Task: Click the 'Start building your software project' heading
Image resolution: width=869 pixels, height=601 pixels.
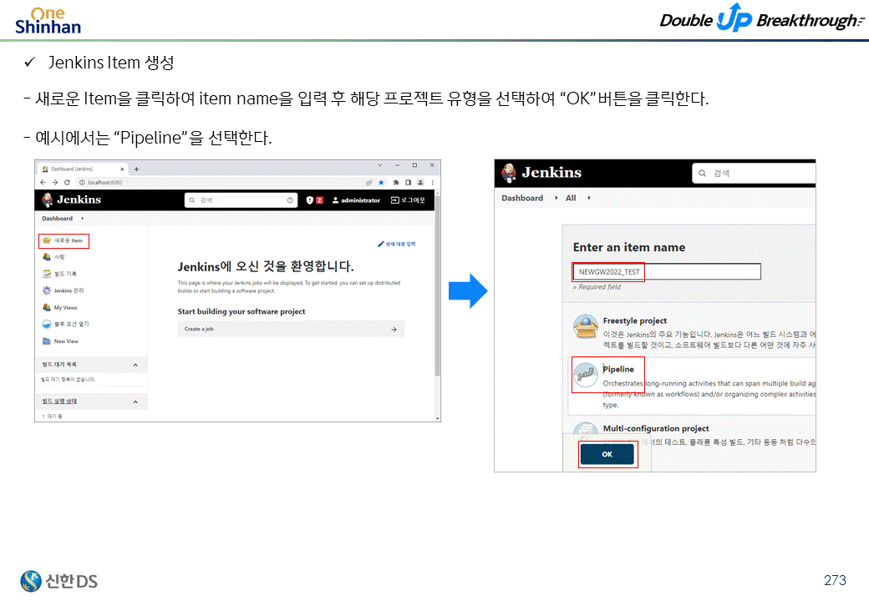Action: [241, 311]
